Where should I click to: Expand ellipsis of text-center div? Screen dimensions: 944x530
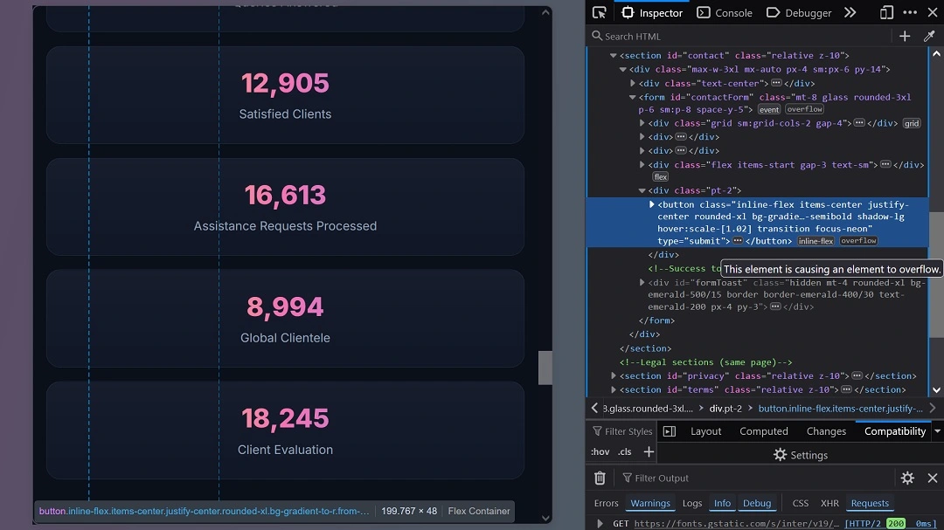[776, 83]
